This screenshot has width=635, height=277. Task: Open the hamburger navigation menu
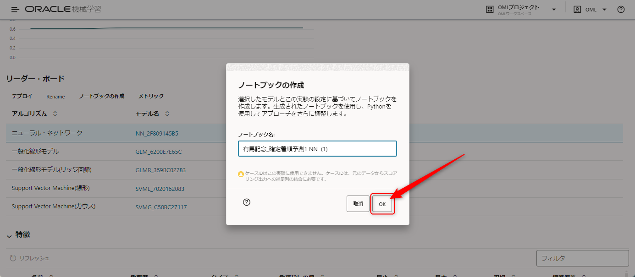click(15, 9)
